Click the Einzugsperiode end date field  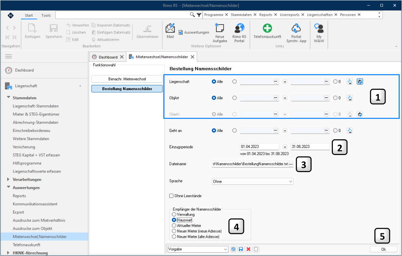tap(310, 147)
